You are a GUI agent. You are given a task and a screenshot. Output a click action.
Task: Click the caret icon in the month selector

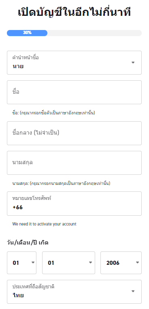point(91,262)
